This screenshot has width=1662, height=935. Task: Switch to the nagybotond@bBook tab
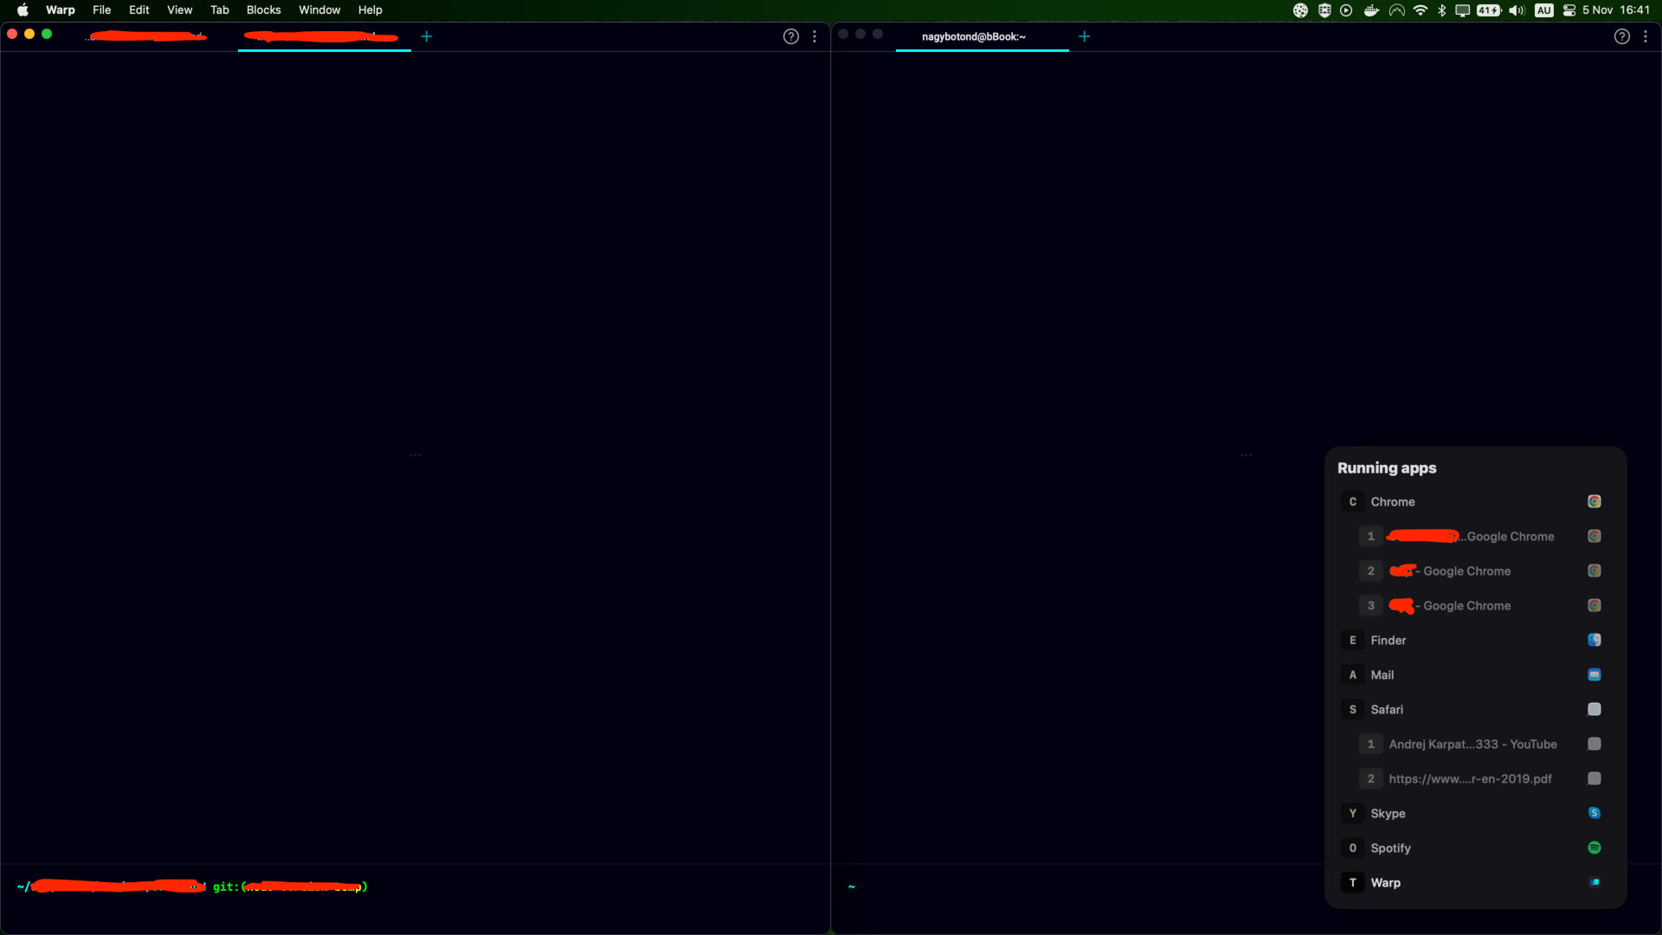point(974,36)
